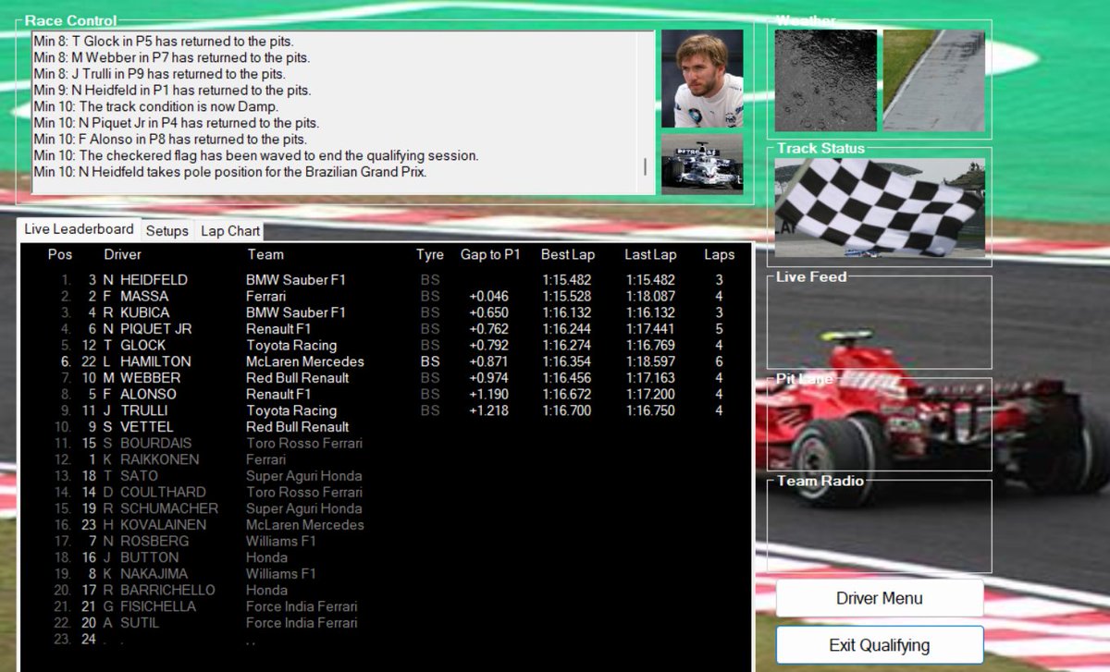Screen dimensions: 1110x672
Task: Open the Setups tab
Action: pos(166,231)
